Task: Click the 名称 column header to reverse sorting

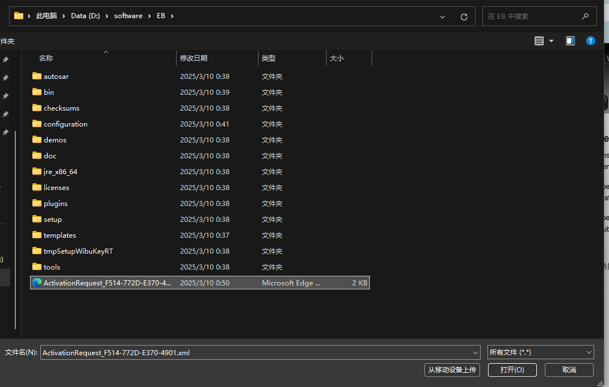Action: (45, 58)
